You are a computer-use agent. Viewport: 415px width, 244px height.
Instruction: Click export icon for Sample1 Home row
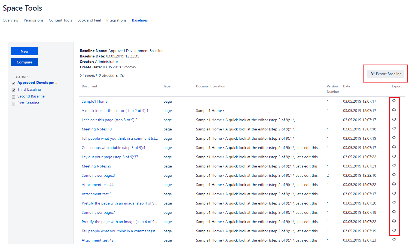394,101
